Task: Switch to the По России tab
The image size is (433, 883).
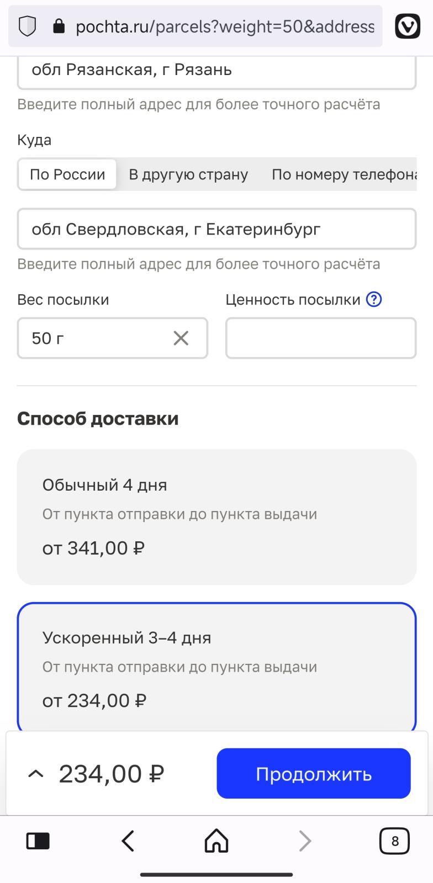Action: coord(67,174)
